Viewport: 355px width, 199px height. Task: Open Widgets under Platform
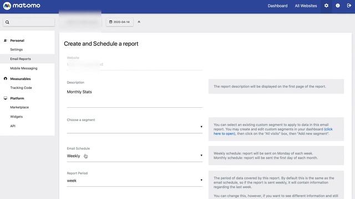[16, 117]
